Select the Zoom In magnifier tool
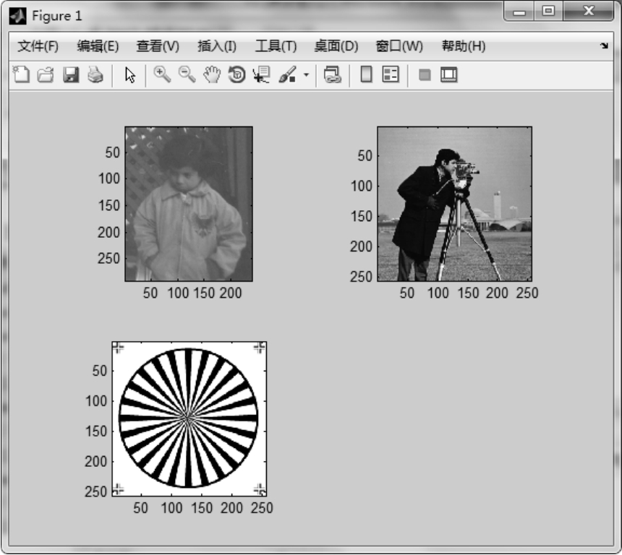 click(162, 74)
